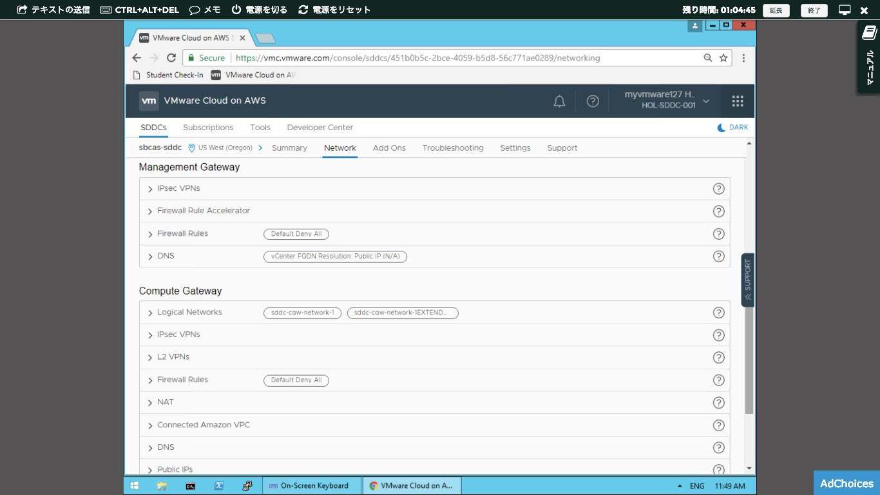Expand NAT section
Image resolution: width=880 pixels, height=495 pixels.
pyautogui.click(x=150, y=403)
